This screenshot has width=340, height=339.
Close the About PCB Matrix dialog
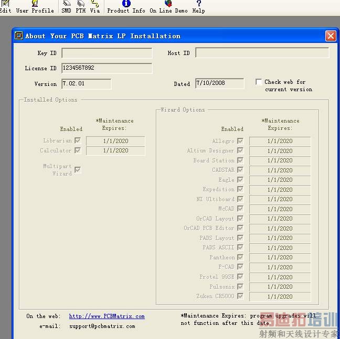[x=331, y=36]
